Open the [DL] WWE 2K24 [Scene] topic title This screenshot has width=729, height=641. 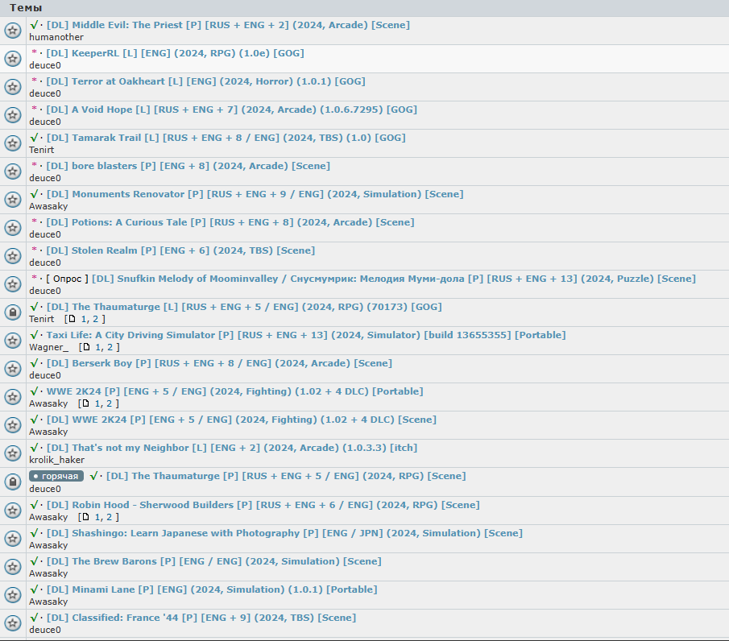(x=242, y=420)
